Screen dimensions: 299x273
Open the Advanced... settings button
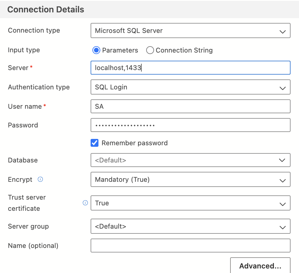260,265
